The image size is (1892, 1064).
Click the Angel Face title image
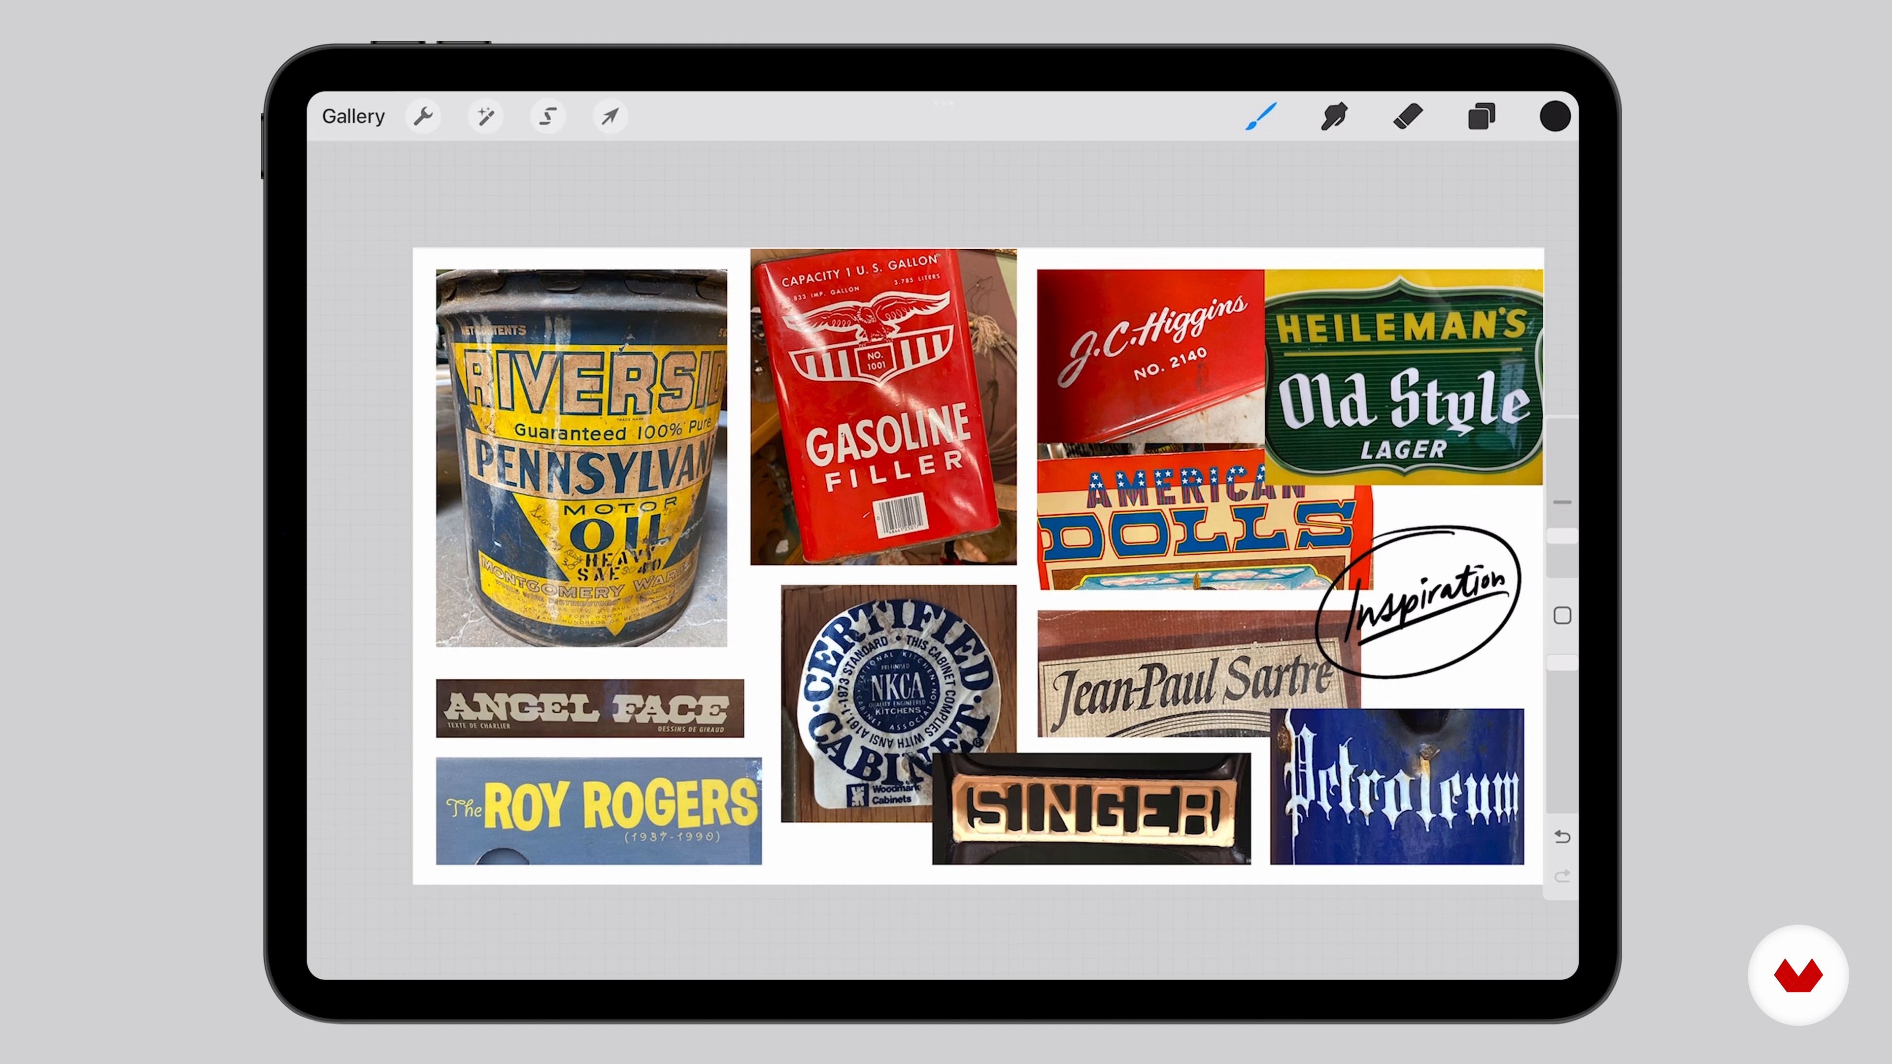pos(590,709)
